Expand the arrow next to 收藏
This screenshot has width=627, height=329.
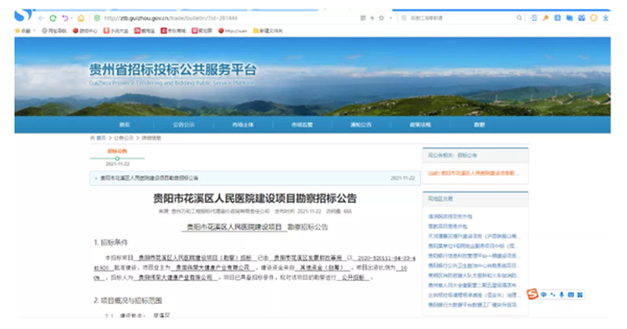click(x=34, y=31)
